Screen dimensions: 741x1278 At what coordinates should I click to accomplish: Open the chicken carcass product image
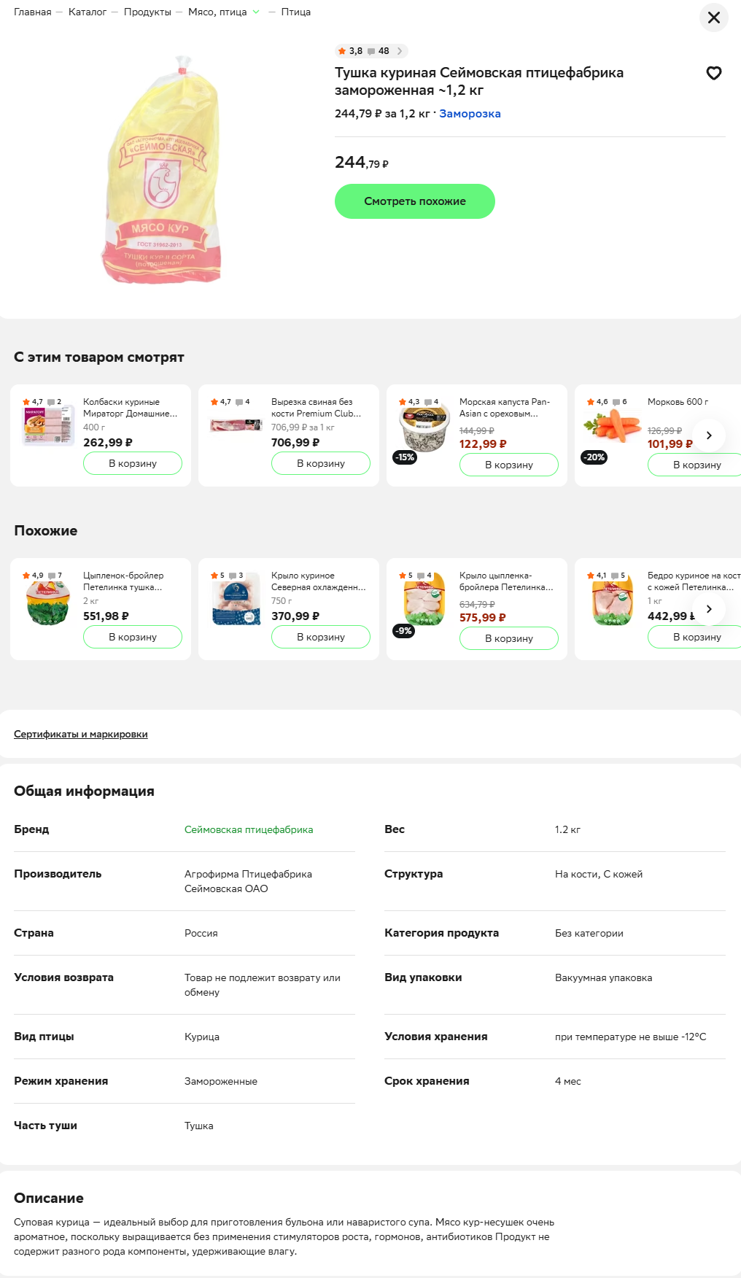coord(162,171)
